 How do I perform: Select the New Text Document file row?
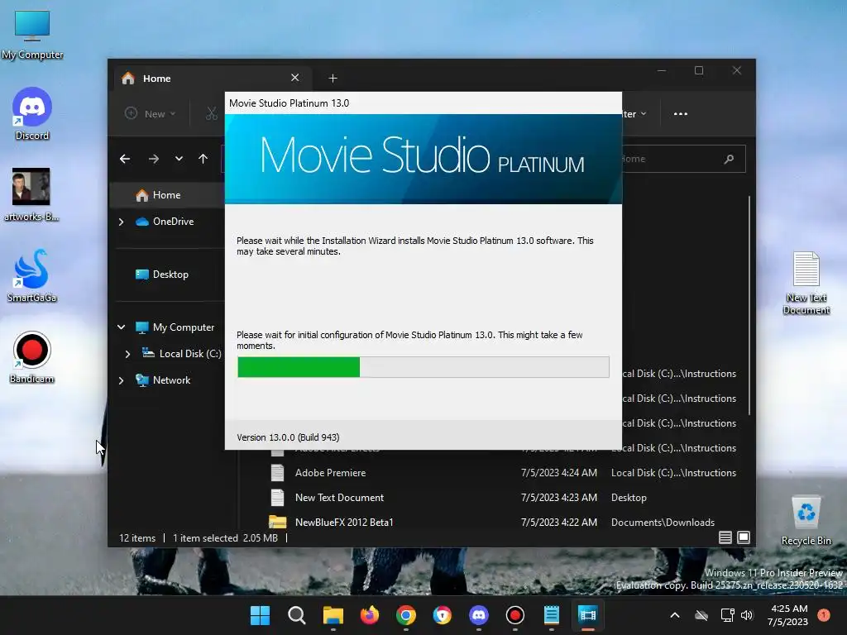point(502,498)
